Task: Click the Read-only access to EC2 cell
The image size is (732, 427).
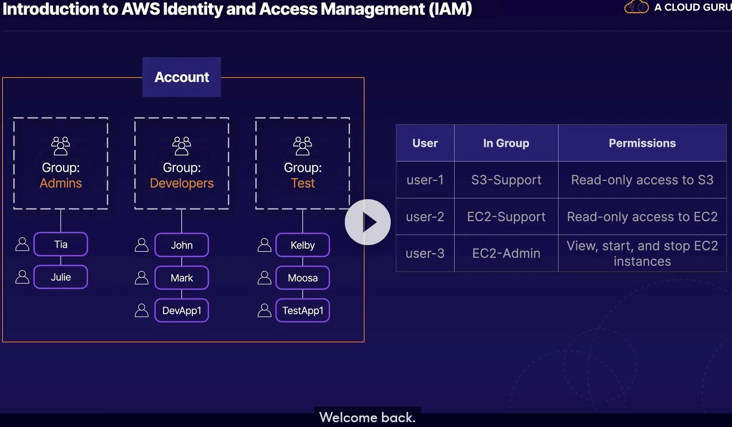Action: pyautogui.click(x=642, y=216)
